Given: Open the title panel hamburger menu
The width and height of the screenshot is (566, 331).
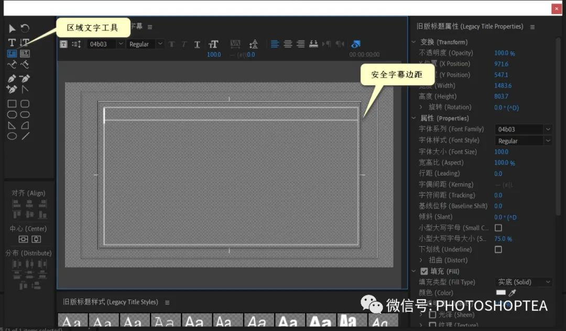Looking at the screenshot, I should coord(150,27).
